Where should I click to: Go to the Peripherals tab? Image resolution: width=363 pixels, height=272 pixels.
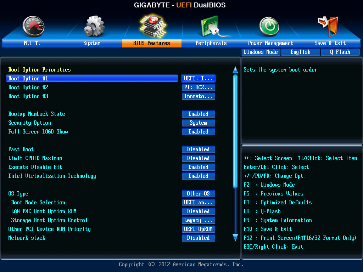[x=211, y=43]
